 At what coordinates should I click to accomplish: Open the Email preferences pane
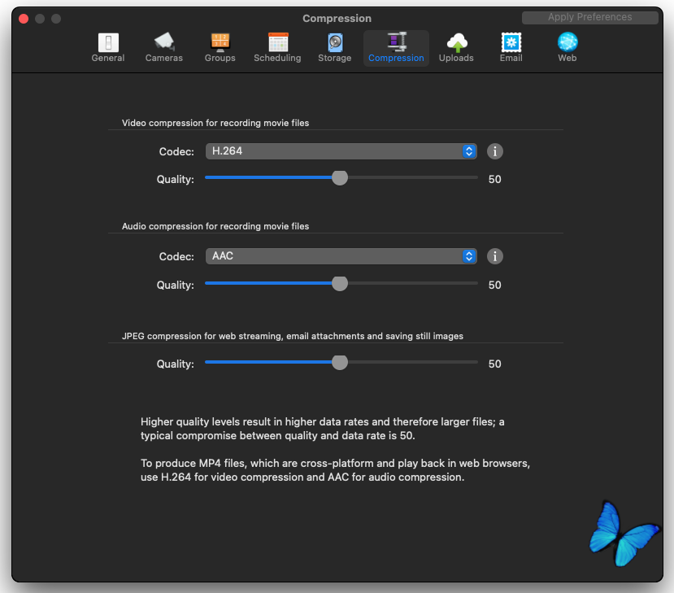point(511,48)
